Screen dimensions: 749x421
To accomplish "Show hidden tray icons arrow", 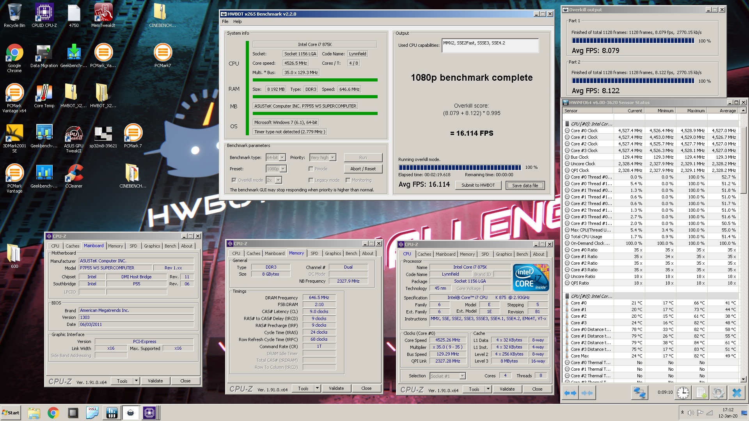I will coord(682,412).
